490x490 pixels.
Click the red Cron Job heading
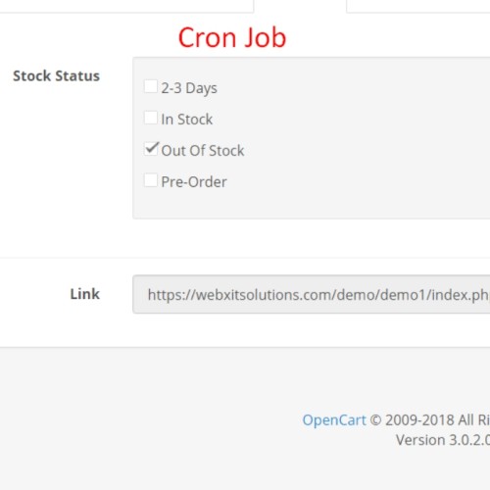(232, 37)
